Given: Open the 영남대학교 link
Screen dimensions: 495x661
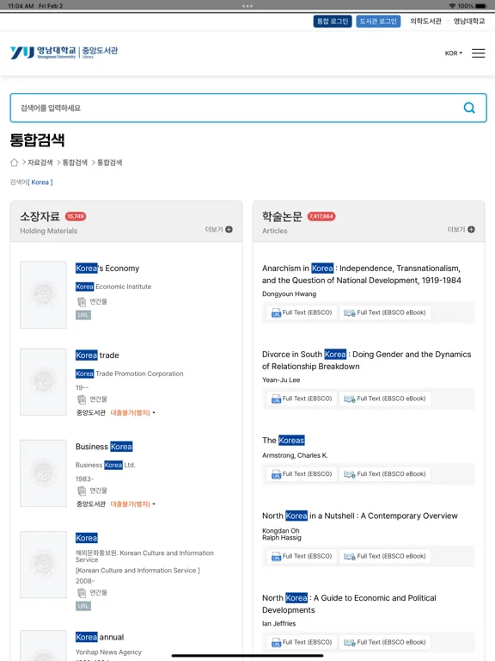Looking at the screenshot, I should pyautogui.click(x=469, y=21).
